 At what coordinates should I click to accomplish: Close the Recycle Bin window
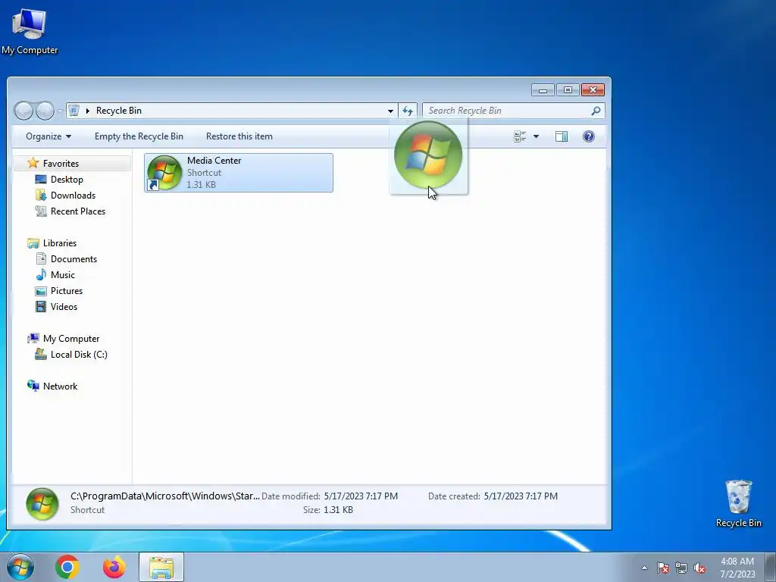pyautogui.click(x=593, y=90)
